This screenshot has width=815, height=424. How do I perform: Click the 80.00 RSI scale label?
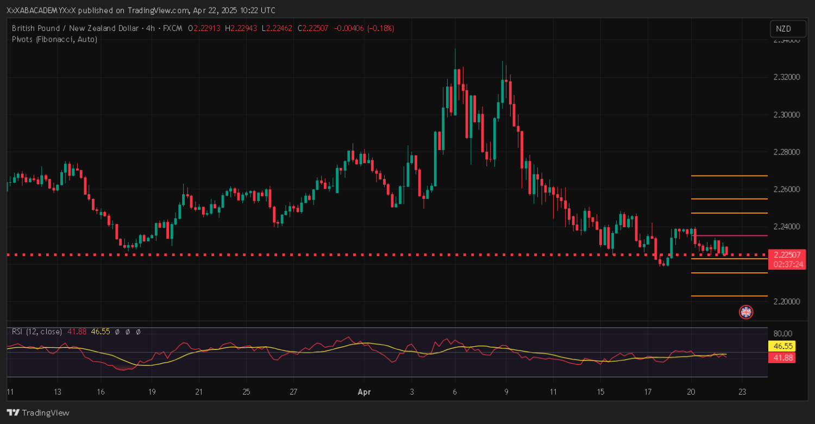point(783,333)
